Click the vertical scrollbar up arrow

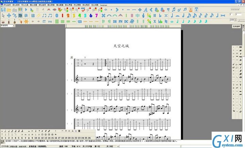pos(244,30)
